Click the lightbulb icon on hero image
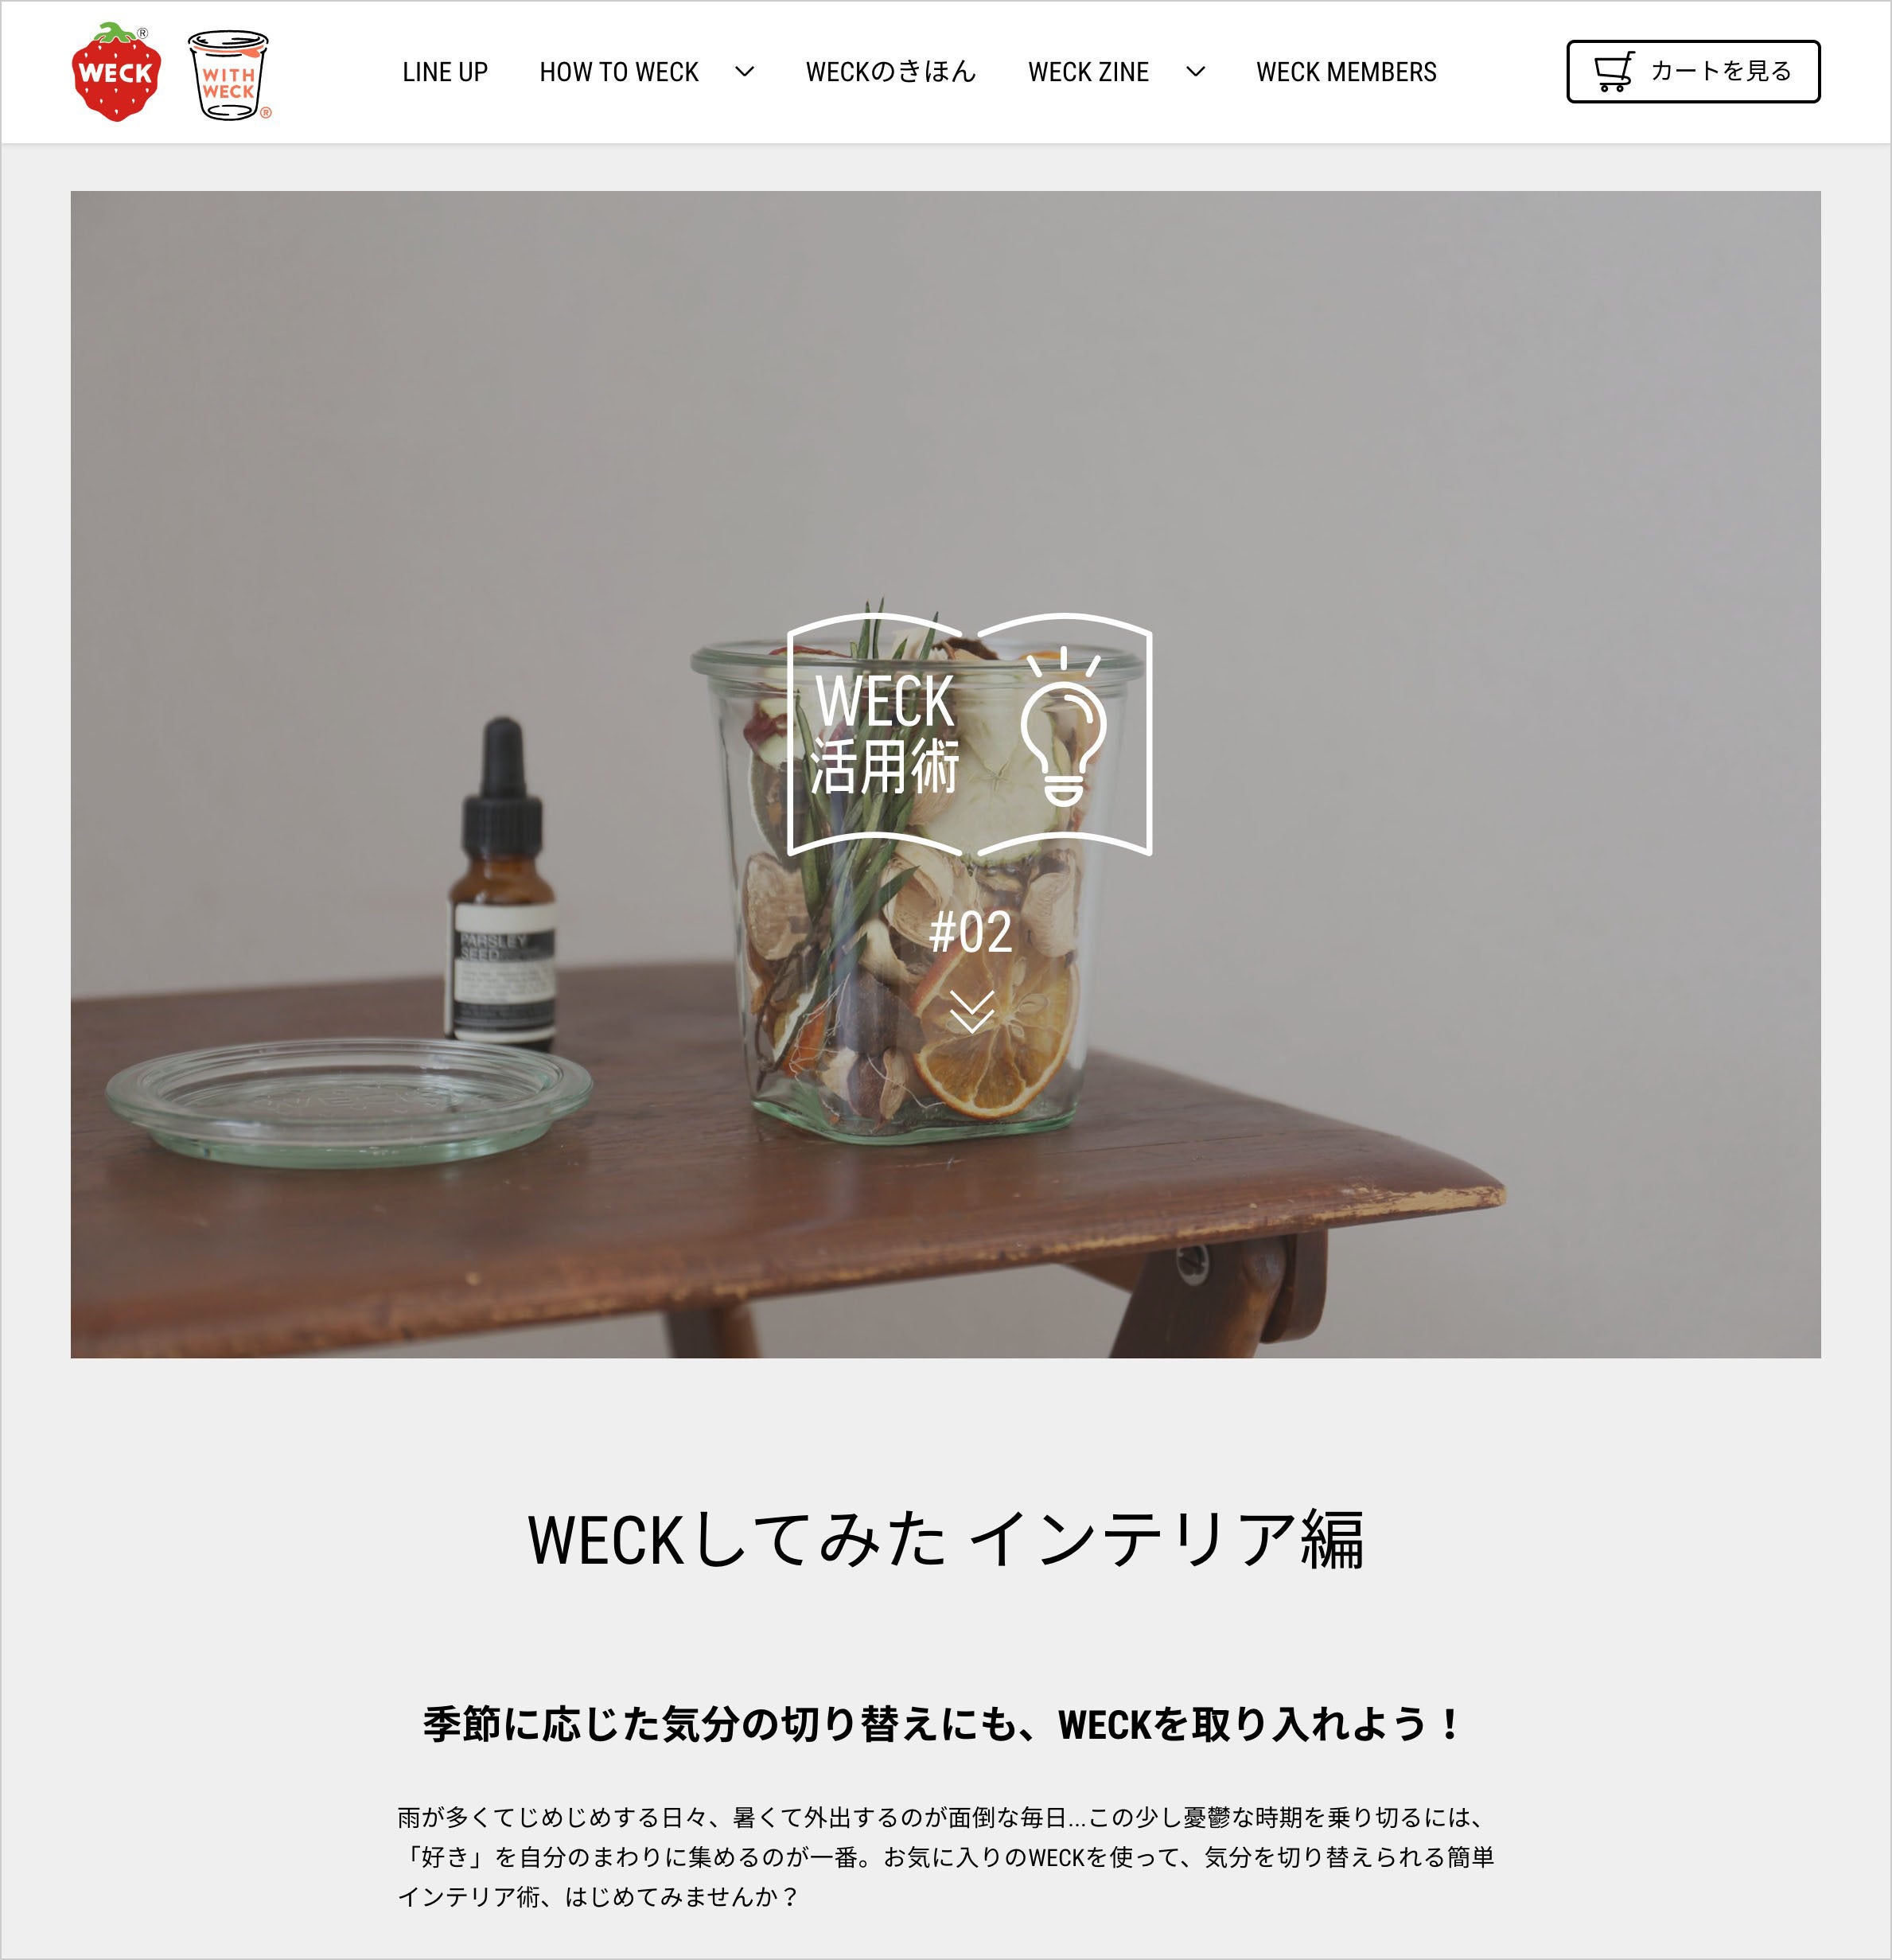Viewport: 1892px width, 1960px height. tap(1063, 727)
